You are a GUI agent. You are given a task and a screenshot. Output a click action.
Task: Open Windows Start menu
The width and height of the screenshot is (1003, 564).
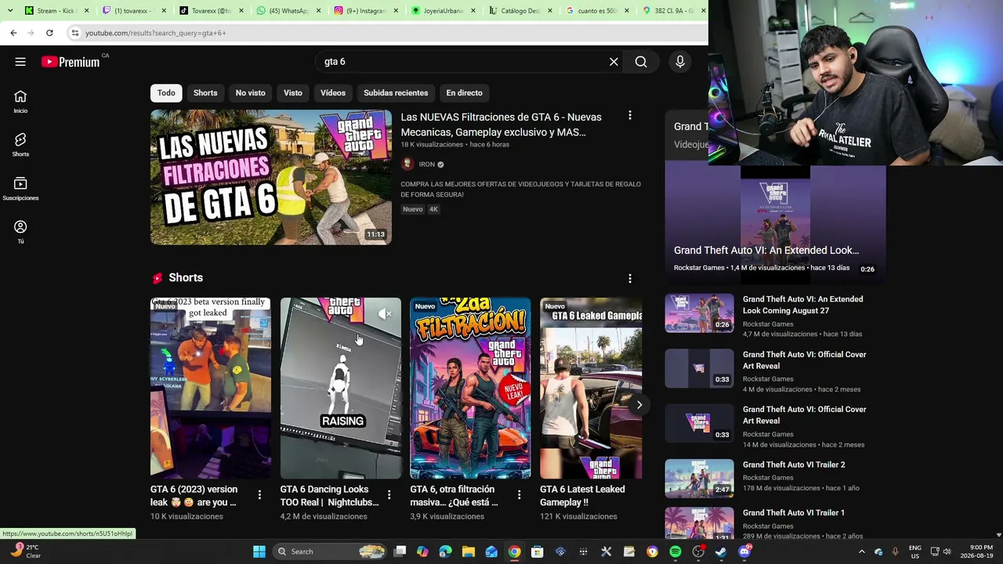tap(259, 551)
